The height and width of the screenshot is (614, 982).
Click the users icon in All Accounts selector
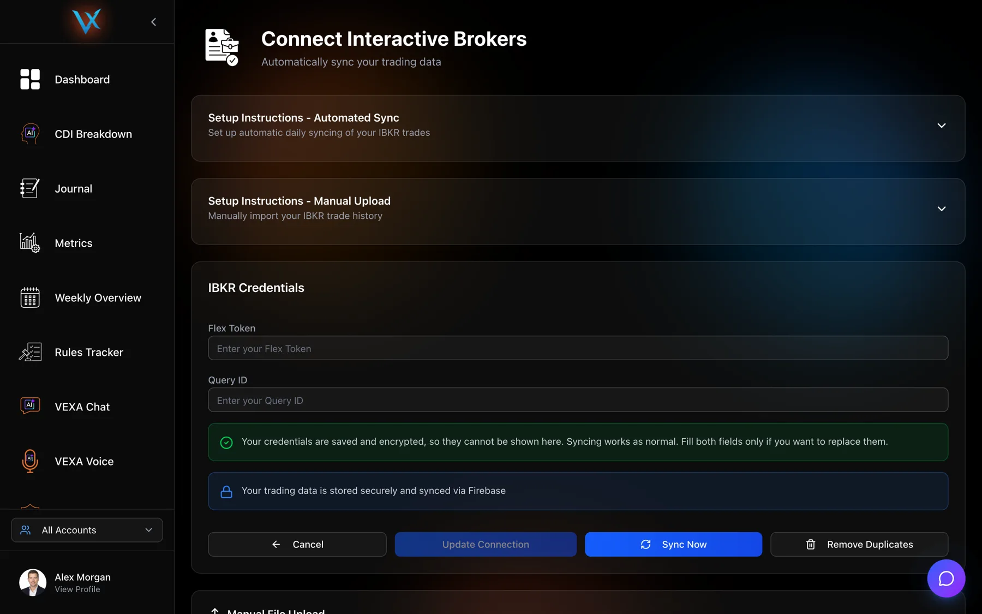26,530
